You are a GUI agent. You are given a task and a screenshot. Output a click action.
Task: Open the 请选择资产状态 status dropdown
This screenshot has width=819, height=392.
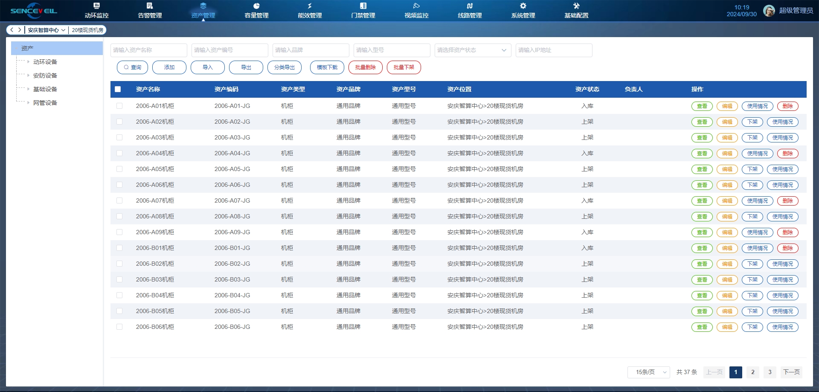pyautogui.click(x=473, y=50)
